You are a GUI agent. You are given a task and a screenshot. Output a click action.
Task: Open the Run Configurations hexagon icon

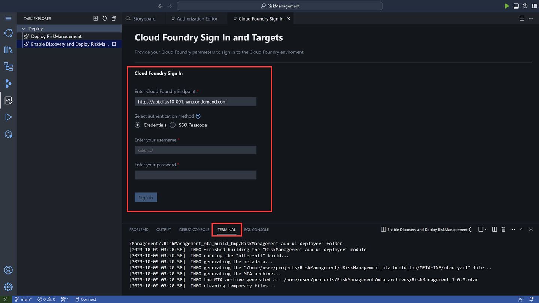click(x=8, y=134)
